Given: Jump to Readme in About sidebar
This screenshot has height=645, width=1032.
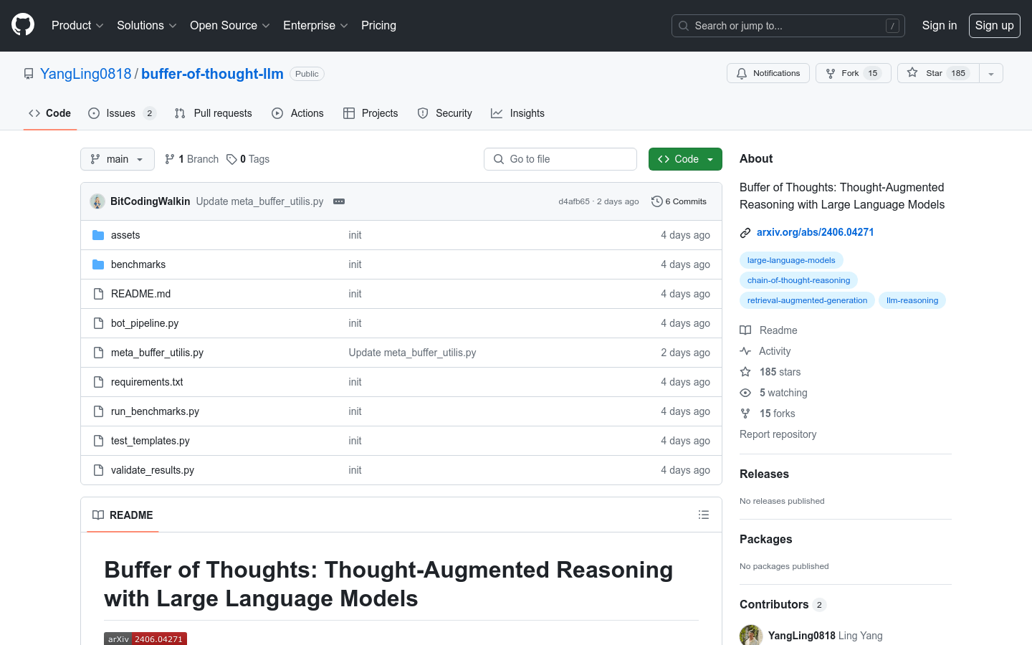Looking at the screenshot, I should pos(768,330).
